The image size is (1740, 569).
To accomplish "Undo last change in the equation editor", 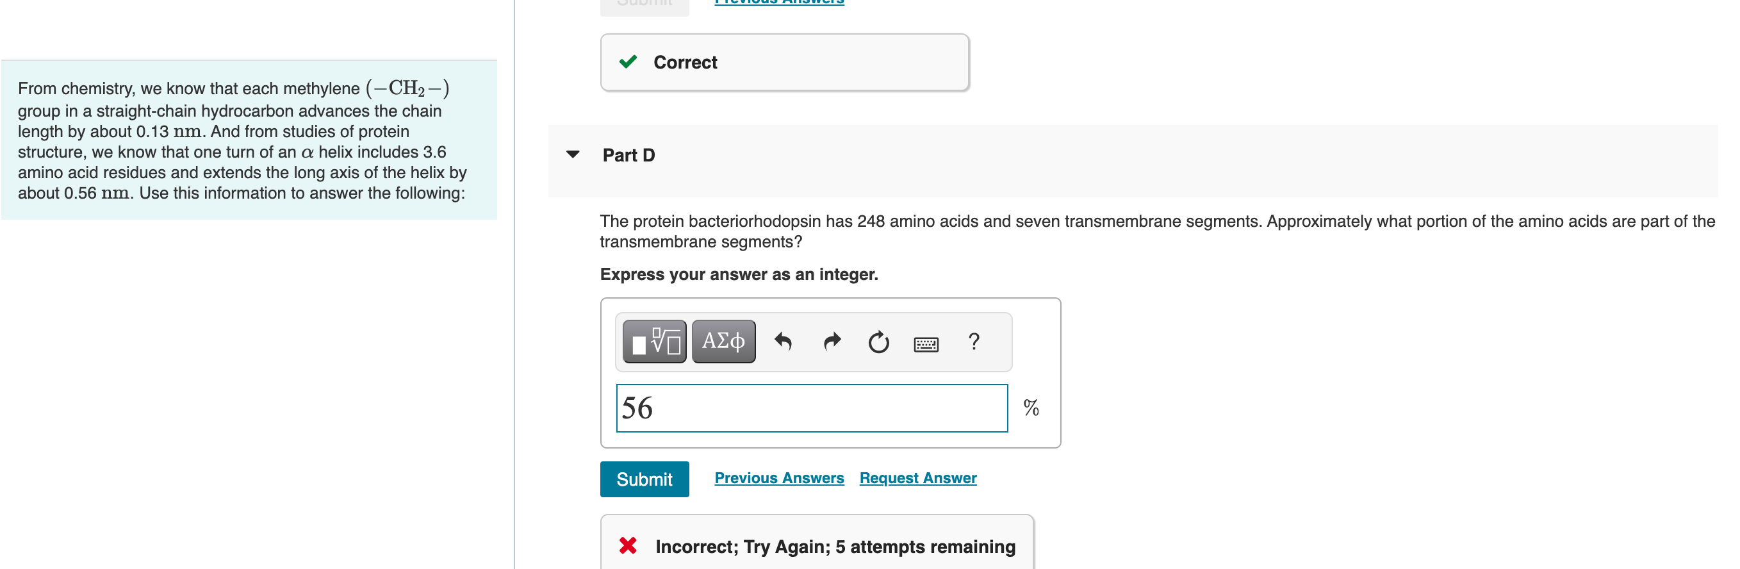I will 783,342.
